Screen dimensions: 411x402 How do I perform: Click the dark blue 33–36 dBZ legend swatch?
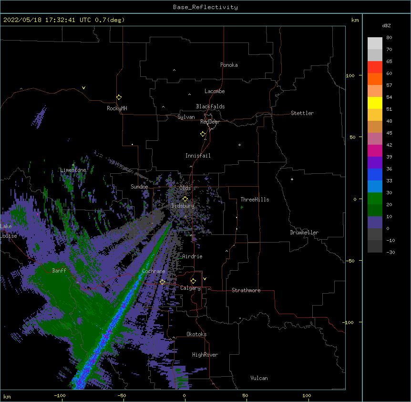pyautogui.click(x=375, y=174)
